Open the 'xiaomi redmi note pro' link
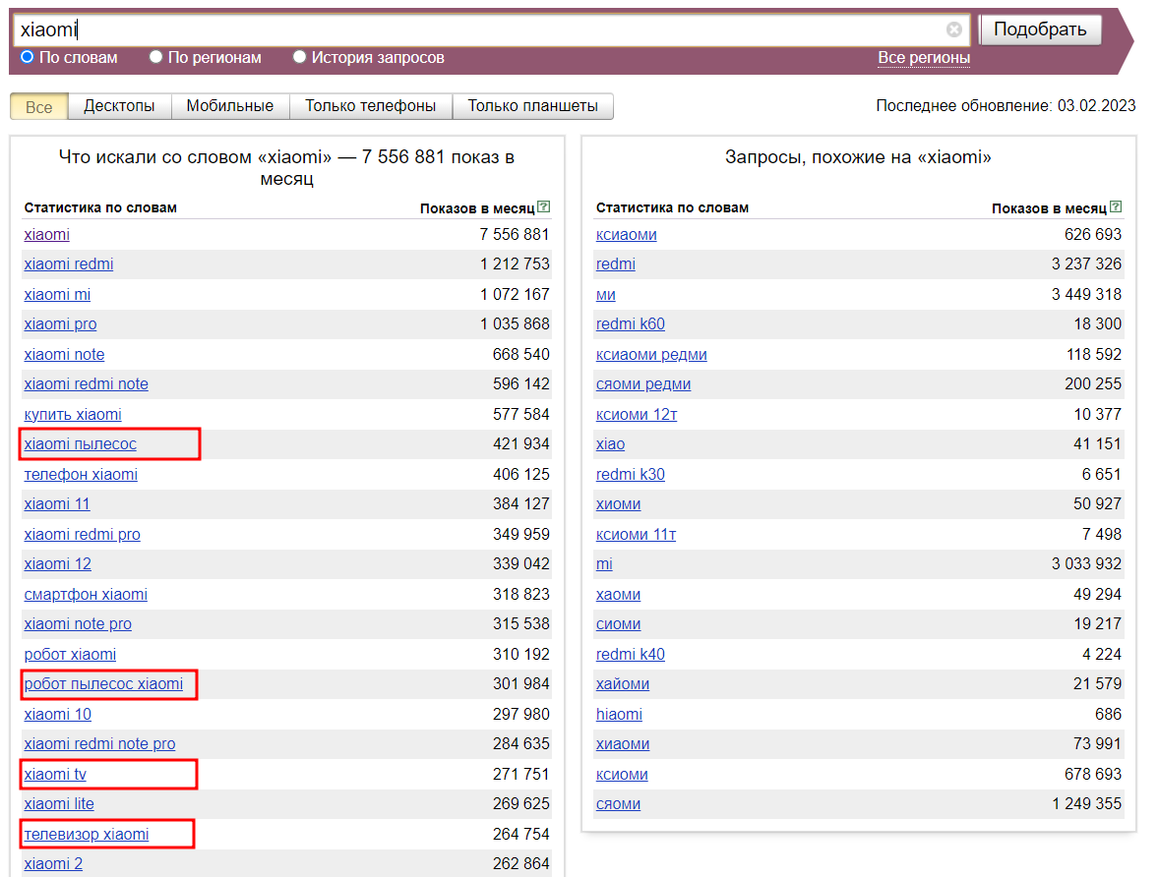The height and width of the screenshot is (877, 1159). [99, 744]
